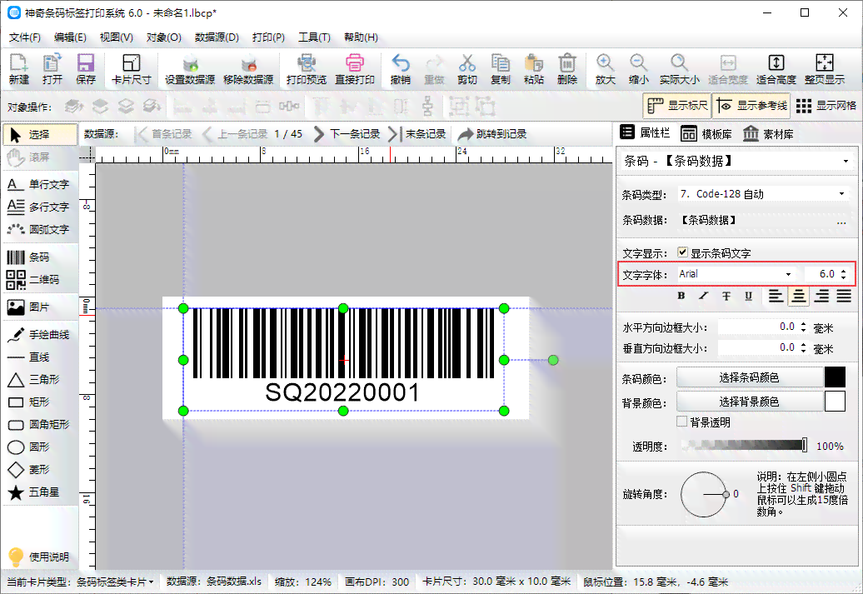
Task: Select the 单行文字 single-line text tool
Action: coord(40,184)
